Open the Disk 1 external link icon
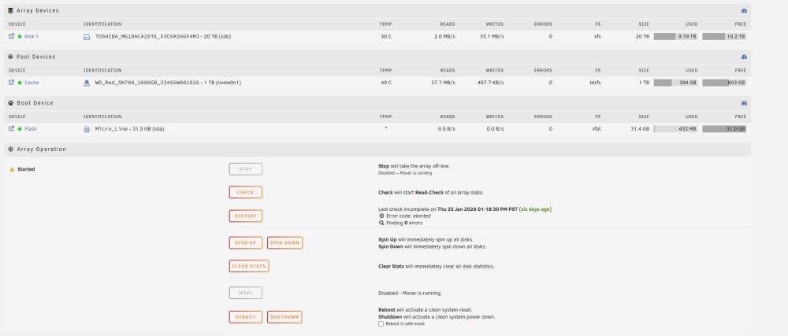Viewport: 788px width, 336px height. 12,36
